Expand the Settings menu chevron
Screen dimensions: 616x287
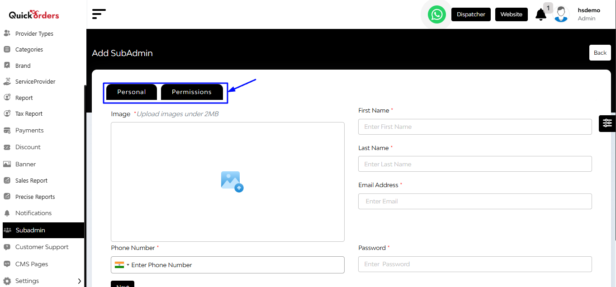point(80,281)
